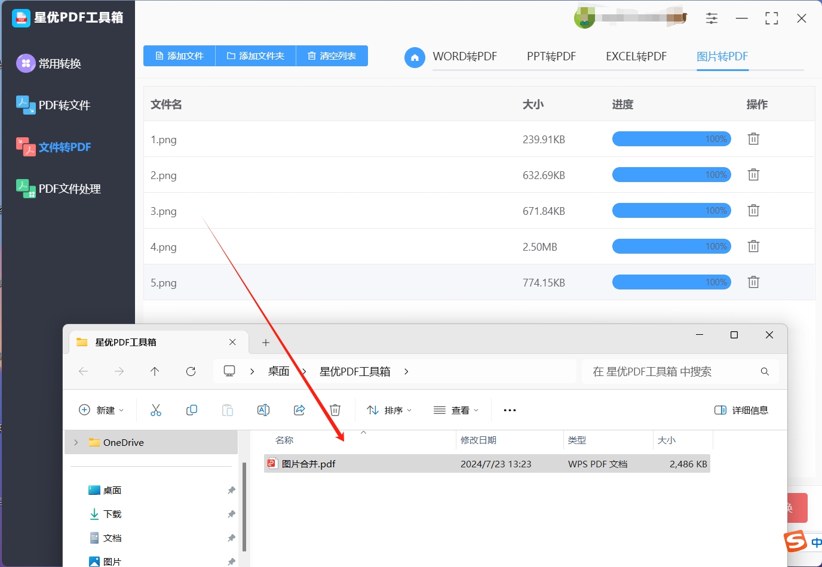Click the 1.png progress bar

click(671, 139)
